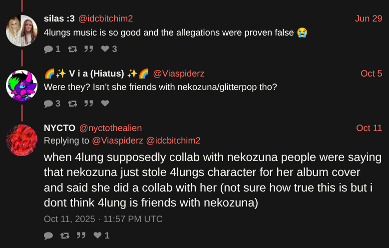
Task: Click the quote icon on silas's post
Action: click(89, 49)
